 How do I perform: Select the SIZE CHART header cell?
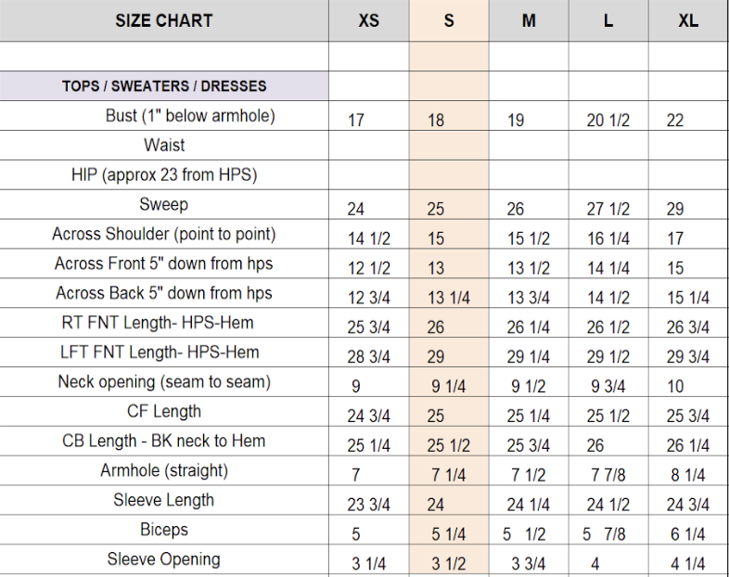[x=164, y=20]
